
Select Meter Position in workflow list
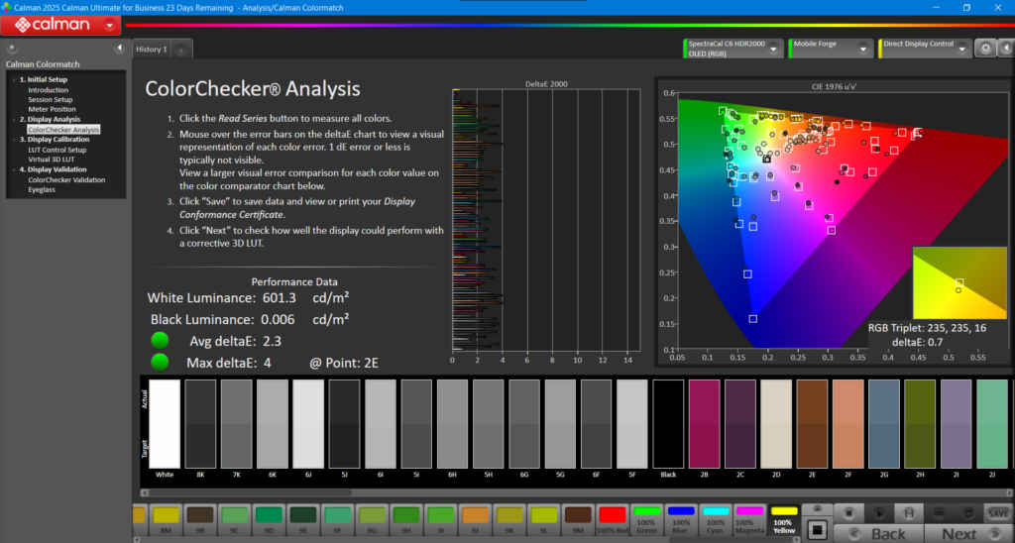click(50, 109)
